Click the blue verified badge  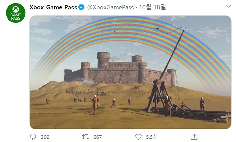click(x=81, y=7)
